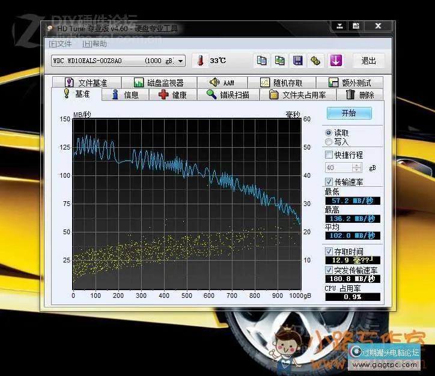
Task: Toggle the 传输速率 checkbox
Action: click(329, 182)
